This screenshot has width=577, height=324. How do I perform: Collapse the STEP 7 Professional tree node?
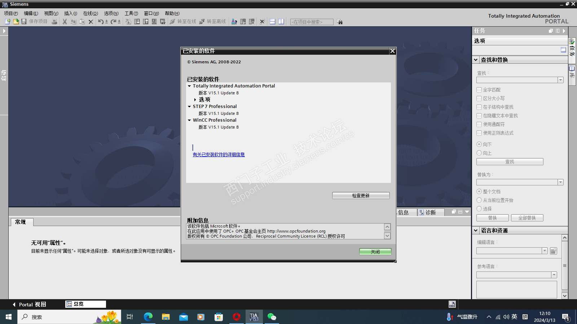[189, 107]
